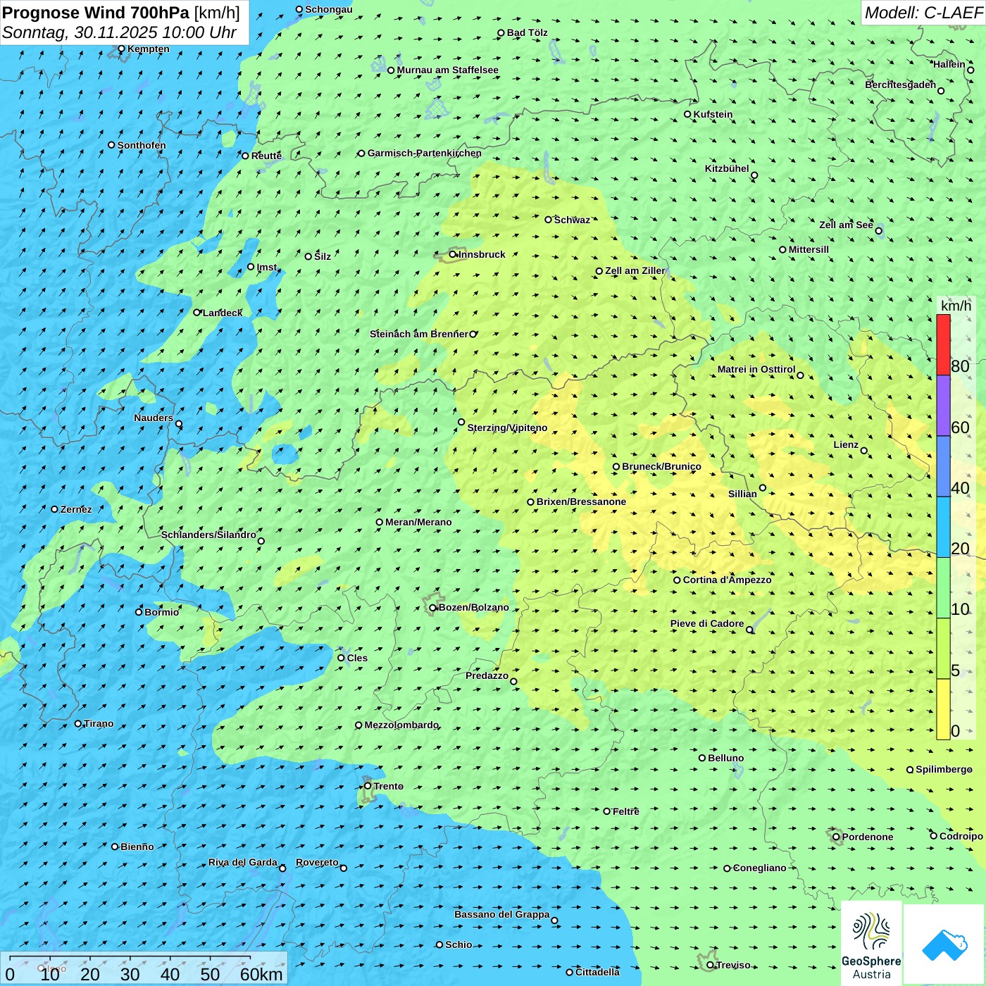Click the forecast date Sonntag 30.11.2025
Viewport: 986px width, 986px height.
click(x=119, y=32)
